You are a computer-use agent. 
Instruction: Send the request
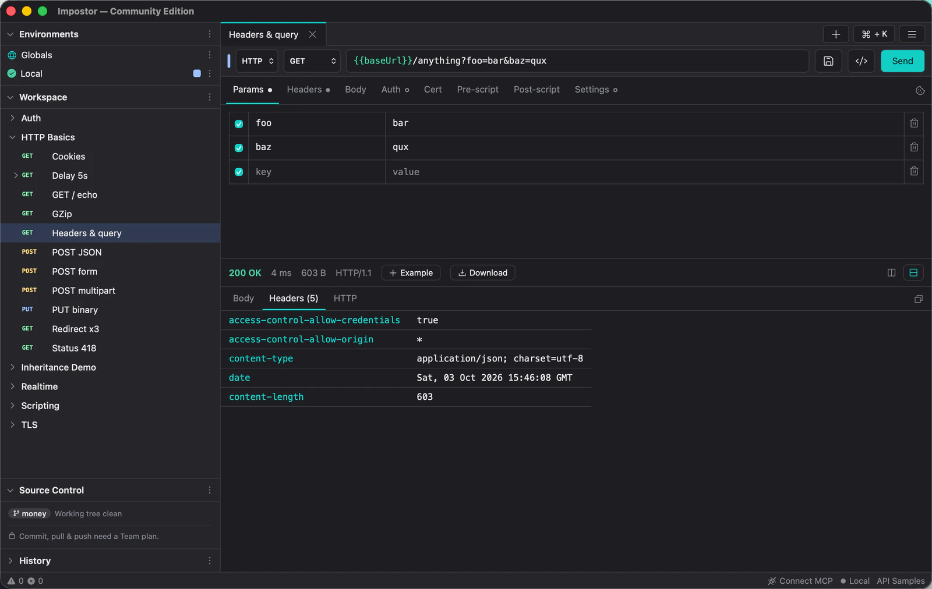tap(902, 61)
